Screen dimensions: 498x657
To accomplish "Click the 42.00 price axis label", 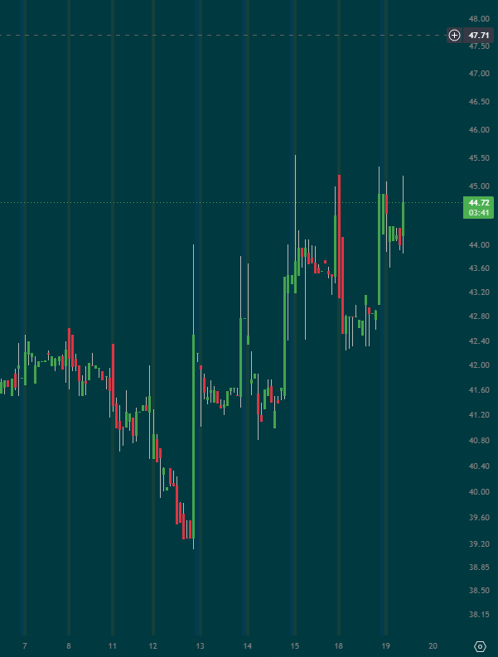I will (x=479, y=365).
